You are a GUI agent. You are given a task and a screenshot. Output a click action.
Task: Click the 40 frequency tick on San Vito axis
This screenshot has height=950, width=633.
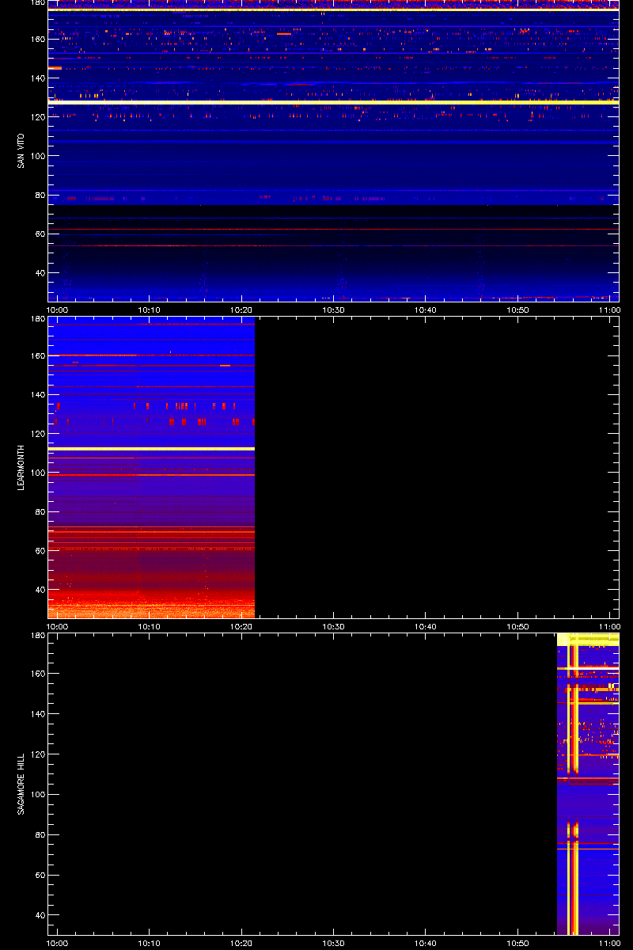pos(40,273)
